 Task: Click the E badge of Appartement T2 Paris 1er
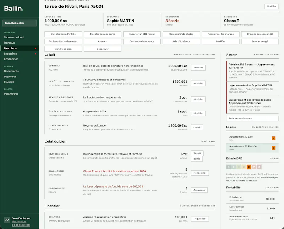[x=273, y=148]
